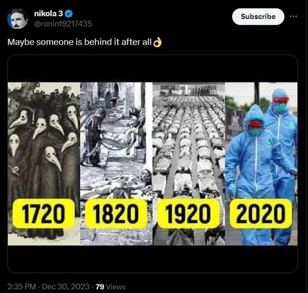This screenshot has height=293, width=308.
Task: Click the 79 Views count
Action: (111, 287)
